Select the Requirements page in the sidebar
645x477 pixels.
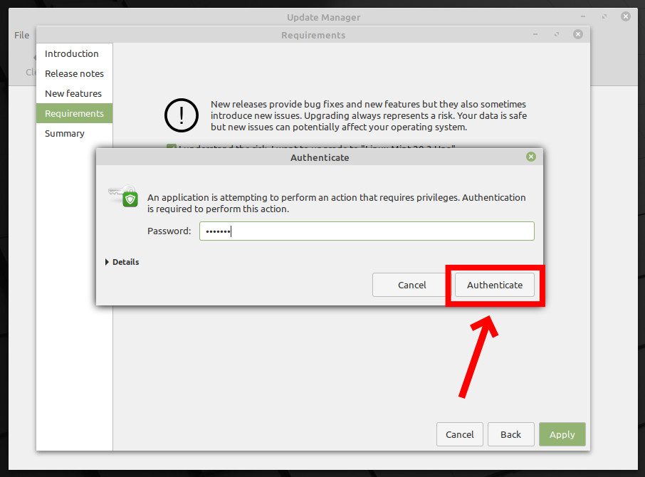click(74, 113)
